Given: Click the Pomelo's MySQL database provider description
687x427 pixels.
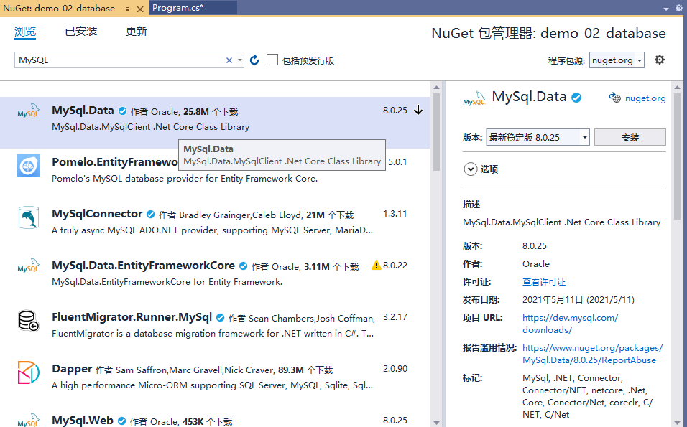Looking at the screenshot, I should coord(185,179).
